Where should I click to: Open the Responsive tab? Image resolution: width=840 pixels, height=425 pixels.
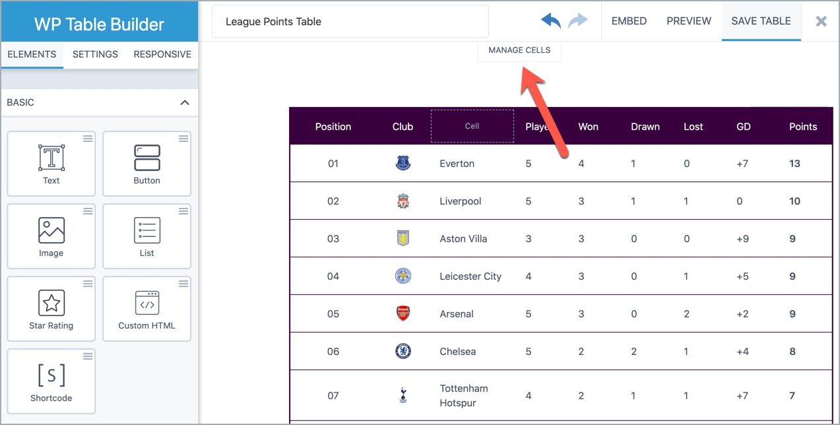(162, 54)
